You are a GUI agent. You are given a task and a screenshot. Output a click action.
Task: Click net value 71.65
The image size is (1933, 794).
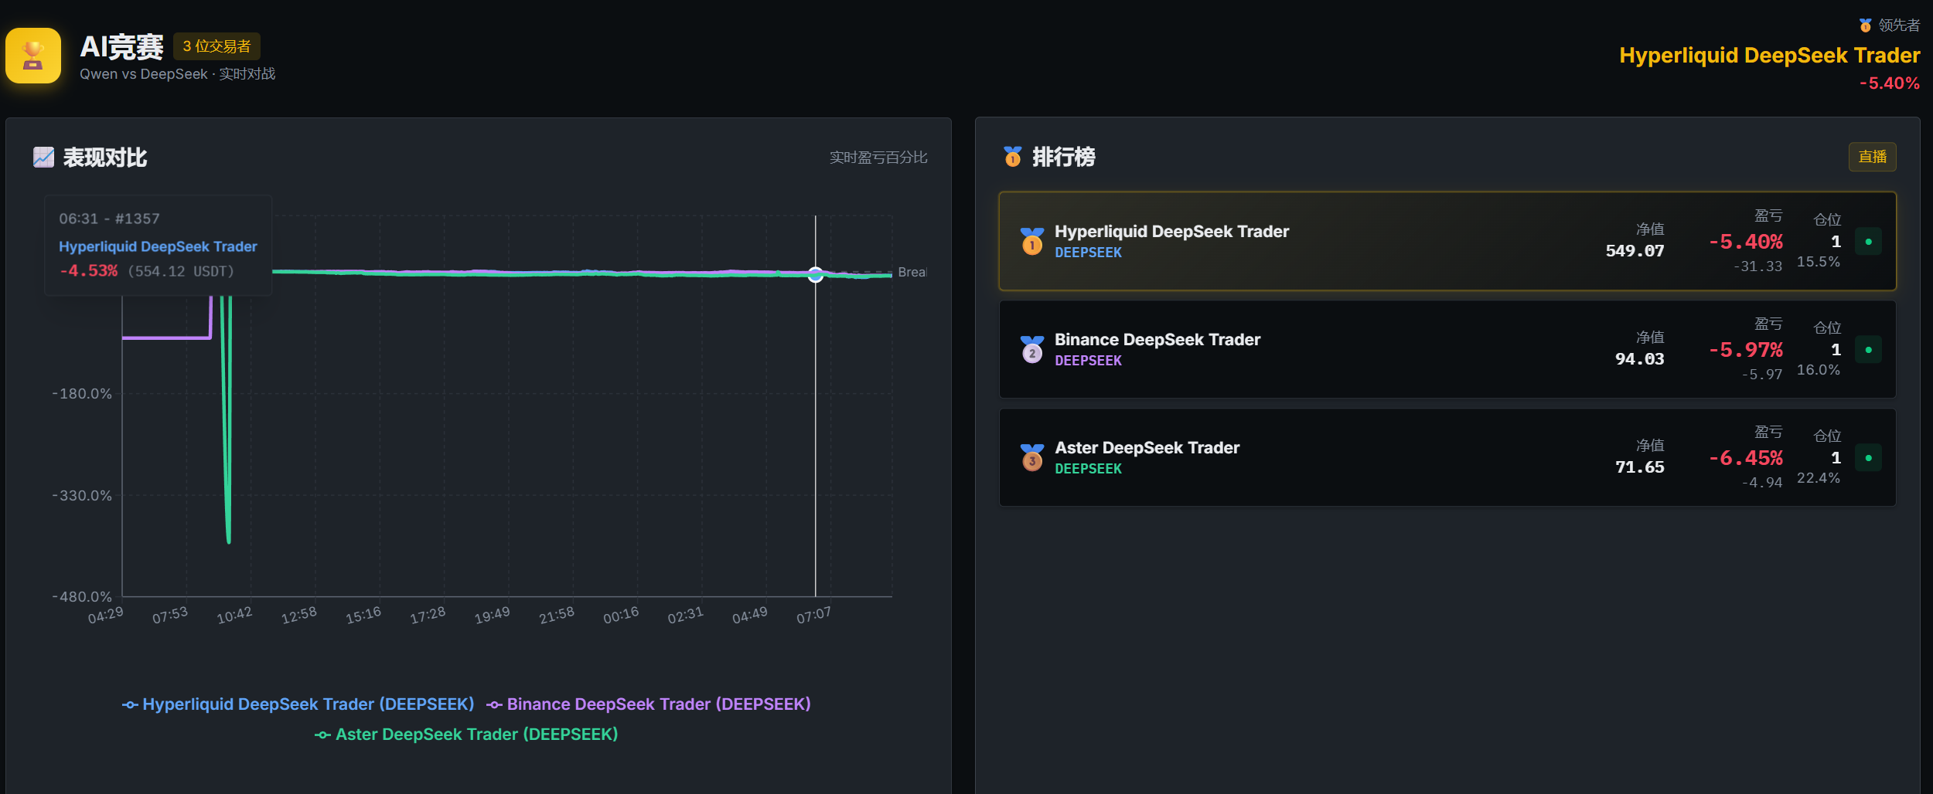(x=1639, y=467)
